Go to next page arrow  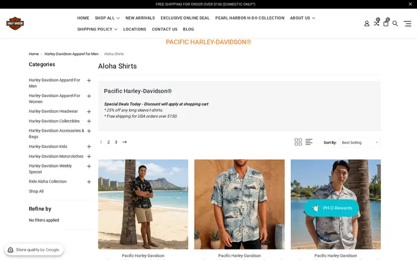coord(125,142)
